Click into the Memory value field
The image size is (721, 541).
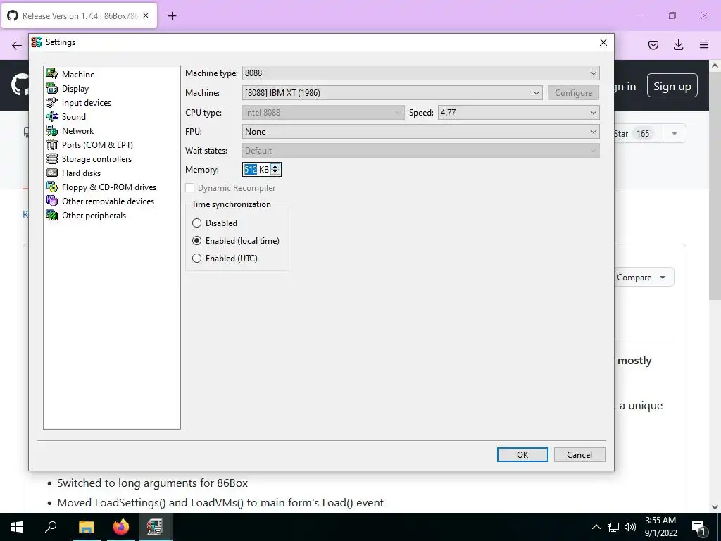256,170
